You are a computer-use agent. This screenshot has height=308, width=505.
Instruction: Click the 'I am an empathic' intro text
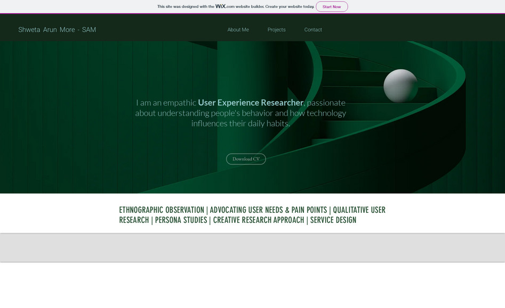click(x=166, y=103)
